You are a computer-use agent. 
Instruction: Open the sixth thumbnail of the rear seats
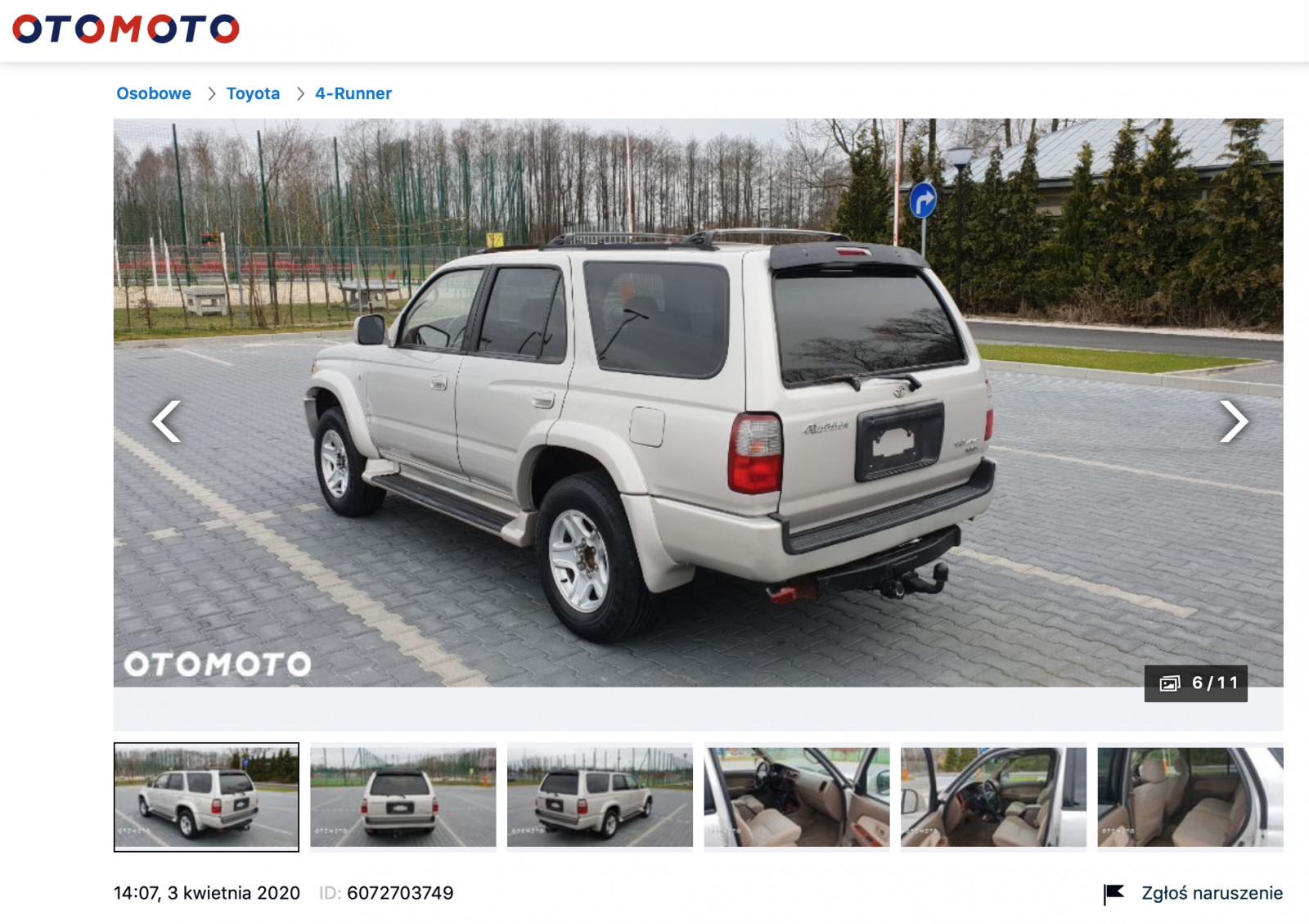click(x=1190, y=797)
